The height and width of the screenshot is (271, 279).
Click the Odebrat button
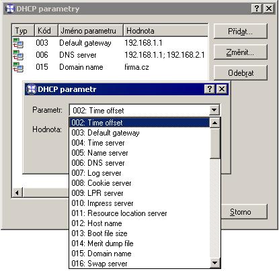(x=241, y=73)
